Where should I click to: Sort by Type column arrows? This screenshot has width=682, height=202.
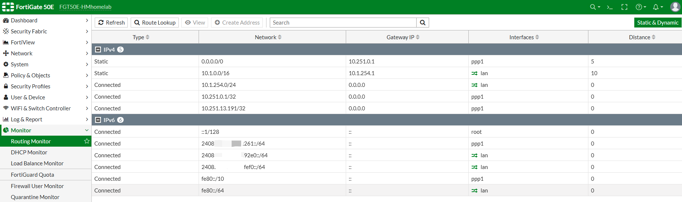(148, 37)
